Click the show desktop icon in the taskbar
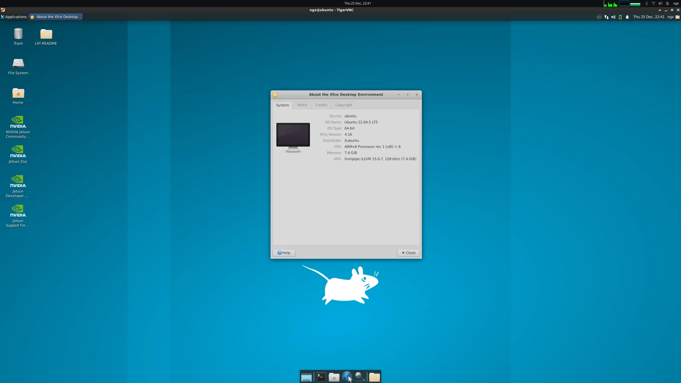Screen dimensions: 681x383 (x=306, y=377)
